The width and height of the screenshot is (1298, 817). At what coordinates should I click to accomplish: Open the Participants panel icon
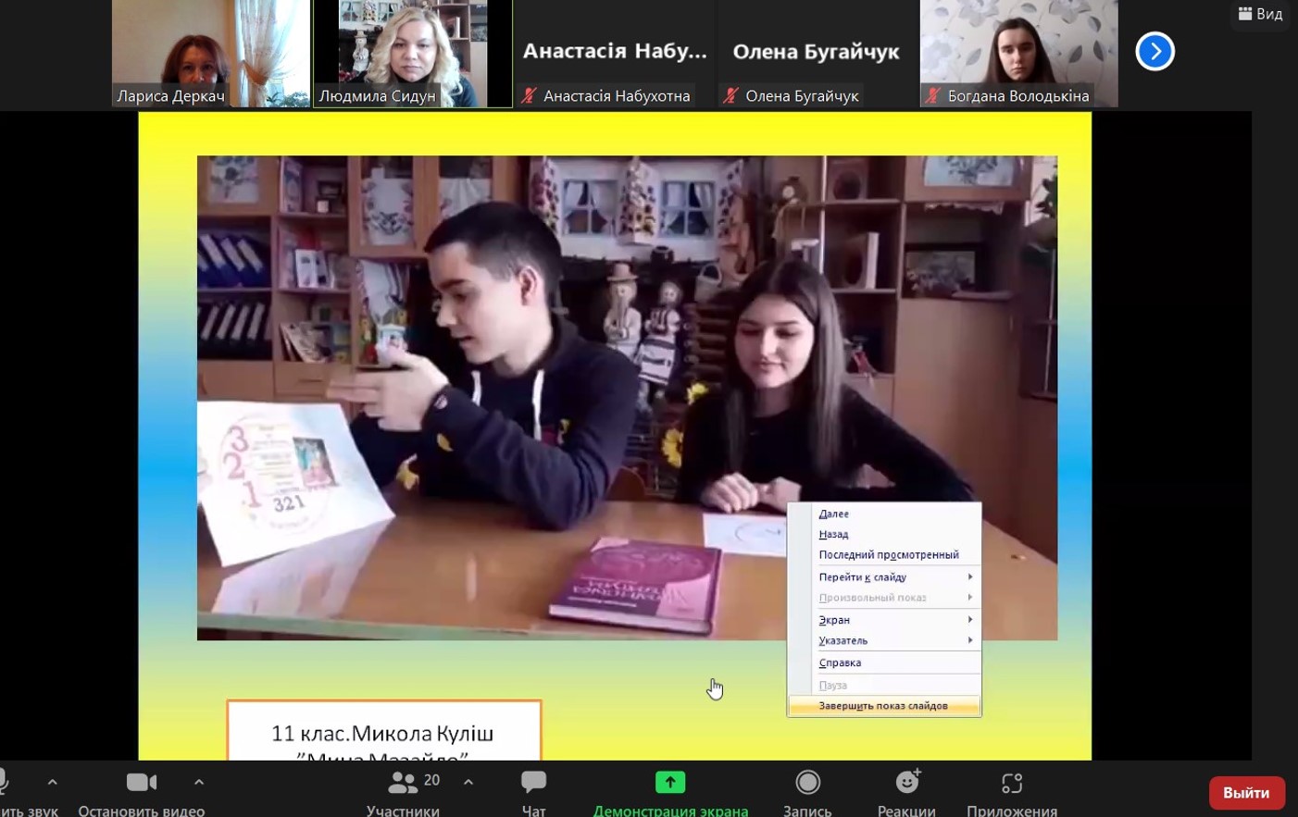(x=403, y=783)
